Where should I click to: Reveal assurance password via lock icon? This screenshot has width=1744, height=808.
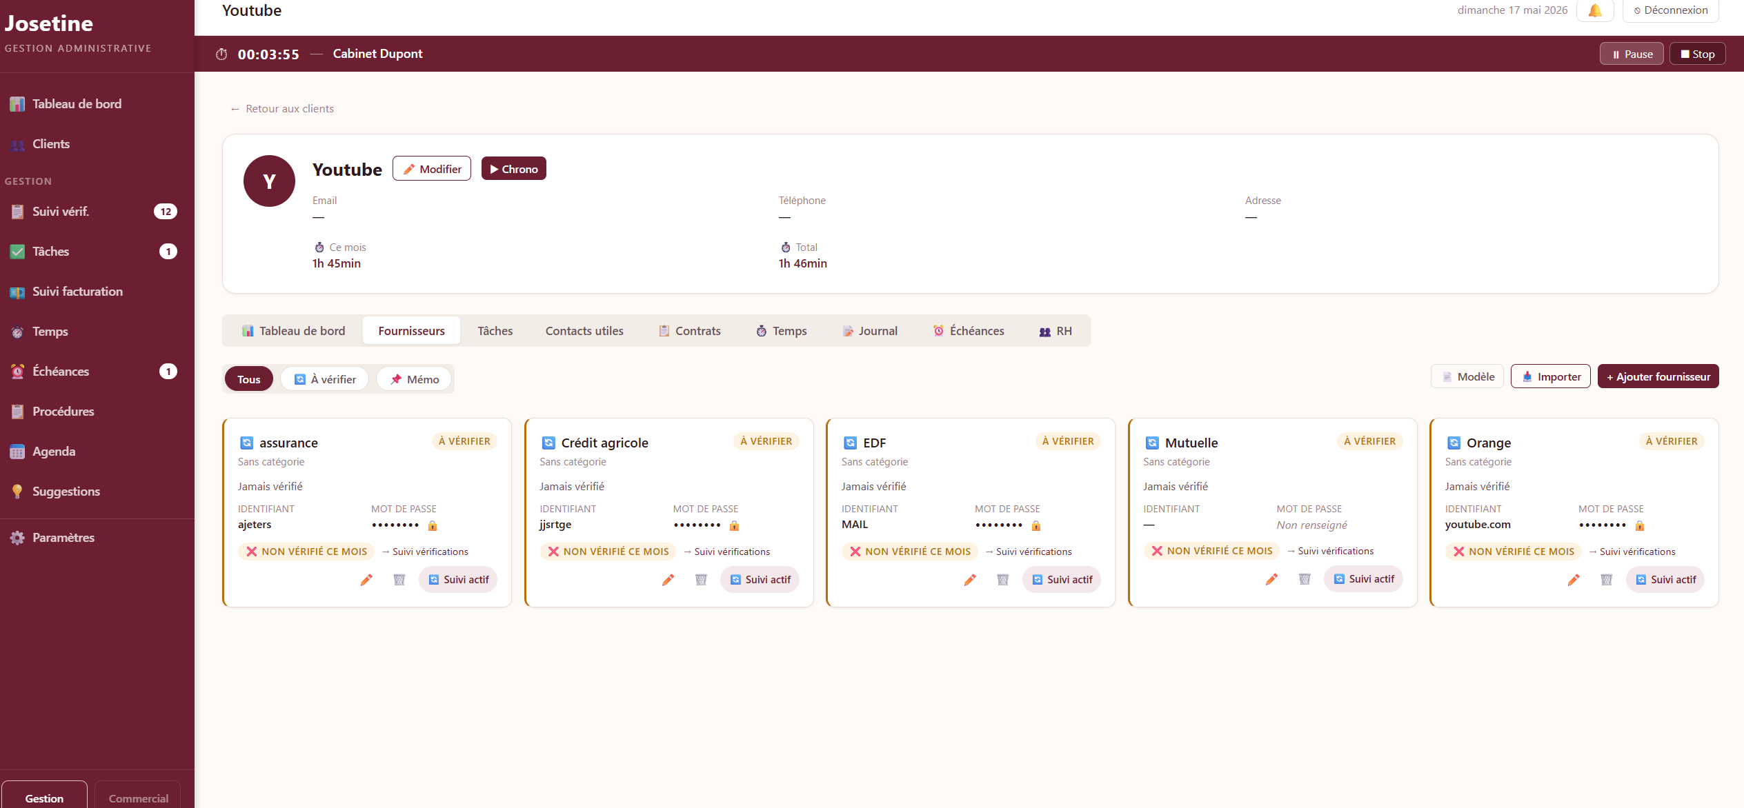(433, 525)
